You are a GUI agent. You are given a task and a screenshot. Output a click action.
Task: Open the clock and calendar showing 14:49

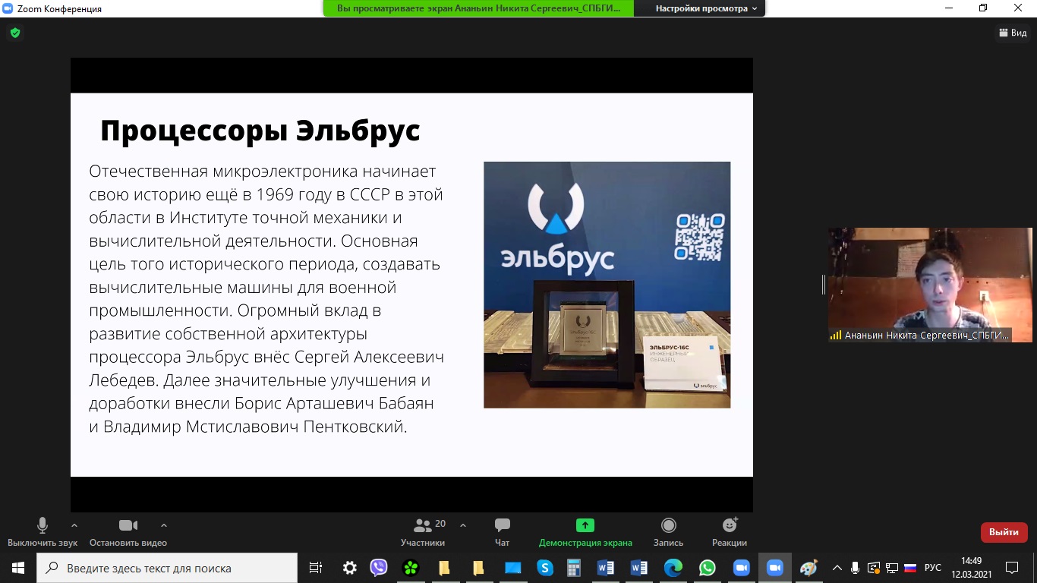point(972,568)
